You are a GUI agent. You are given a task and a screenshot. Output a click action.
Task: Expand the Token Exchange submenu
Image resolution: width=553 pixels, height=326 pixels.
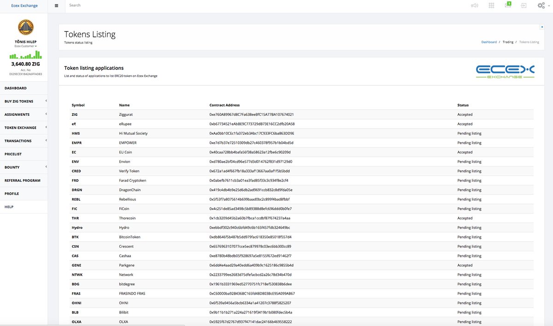coord(24,128)
